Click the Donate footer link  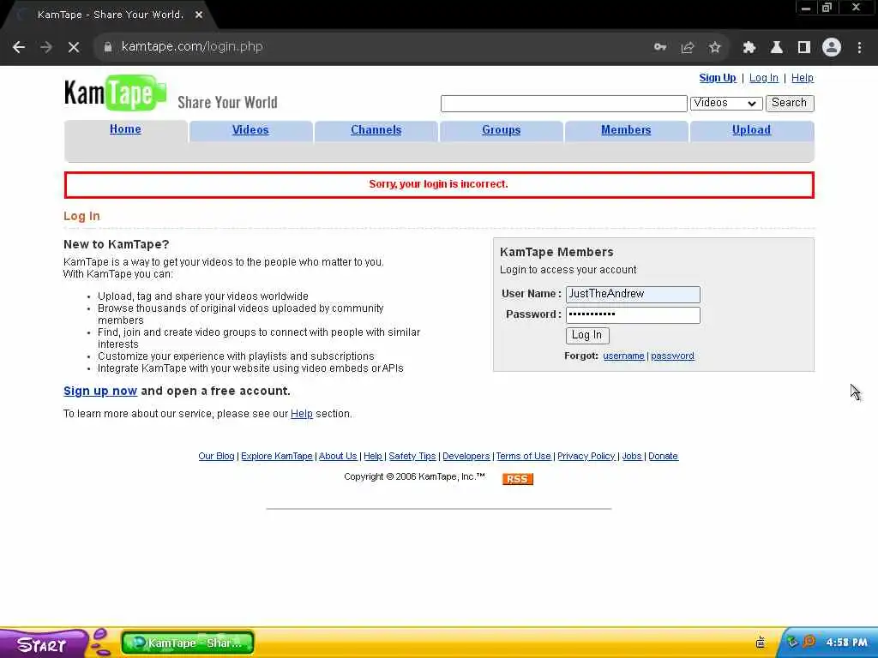tap(663, 456)
